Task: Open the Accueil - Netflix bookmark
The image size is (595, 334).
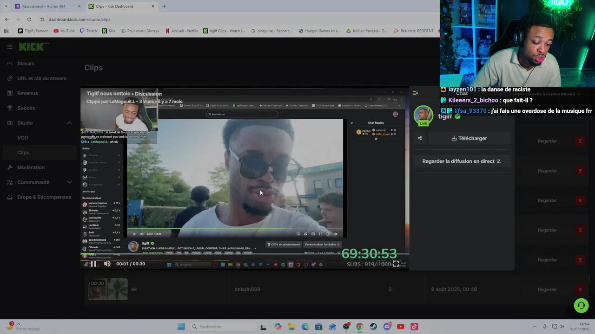Action: 181,31
